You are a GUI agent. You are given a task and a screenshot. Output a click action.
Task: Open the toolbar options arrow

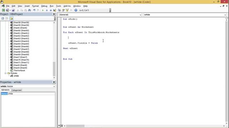click(x=110, y=10)
